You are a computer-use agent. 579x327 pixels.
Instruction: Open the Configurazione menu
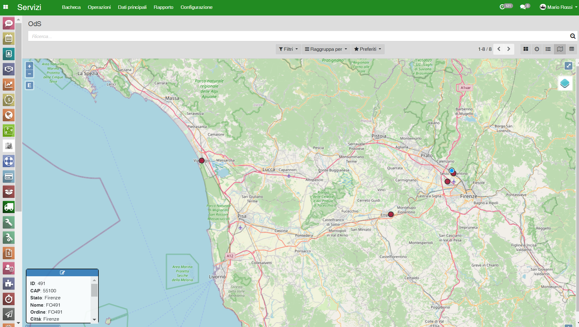pyautogui.click(x=196, y=7)
